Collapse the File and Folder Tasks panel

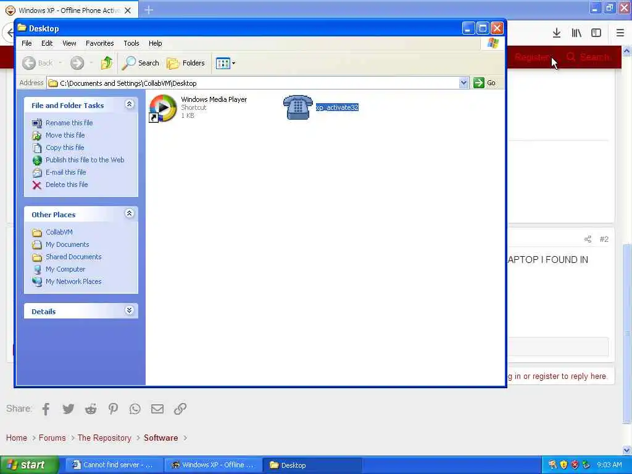(x=129, y=104)
